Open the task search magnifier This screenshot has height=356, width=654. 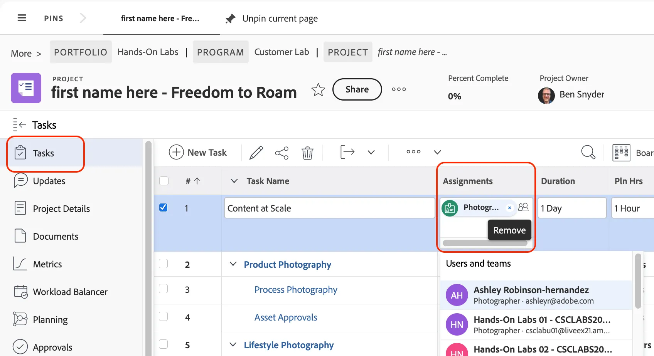tap(588, 152)
